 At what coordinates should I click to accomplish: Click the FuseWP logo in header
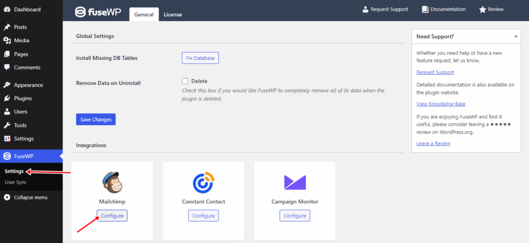click(98, 12)
